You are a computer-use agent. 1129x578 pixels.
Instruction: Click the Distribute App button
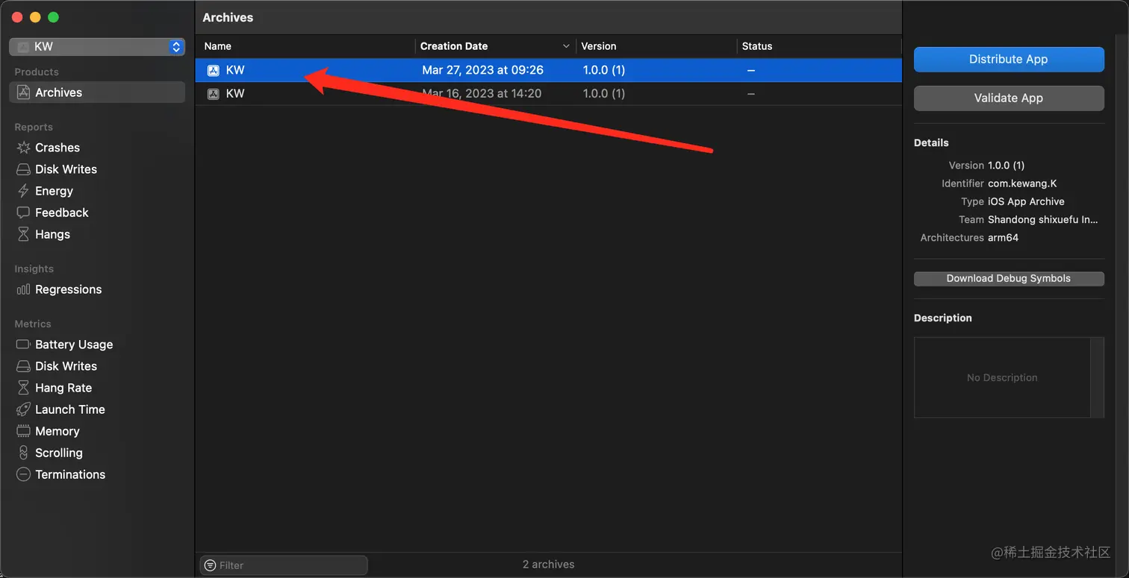[1009, 60]
